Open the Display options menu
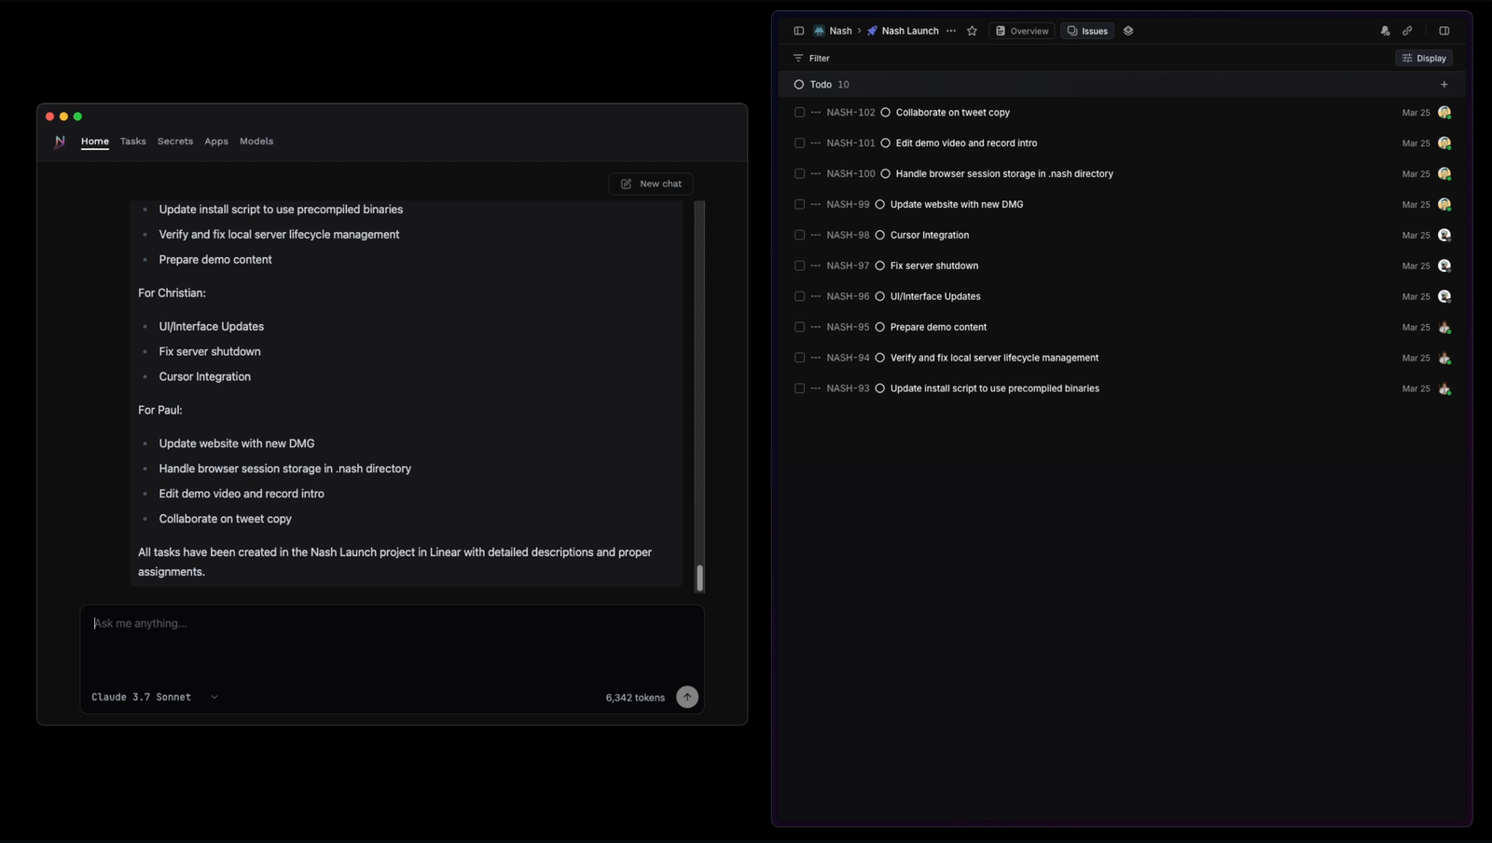 [1424, 58]
